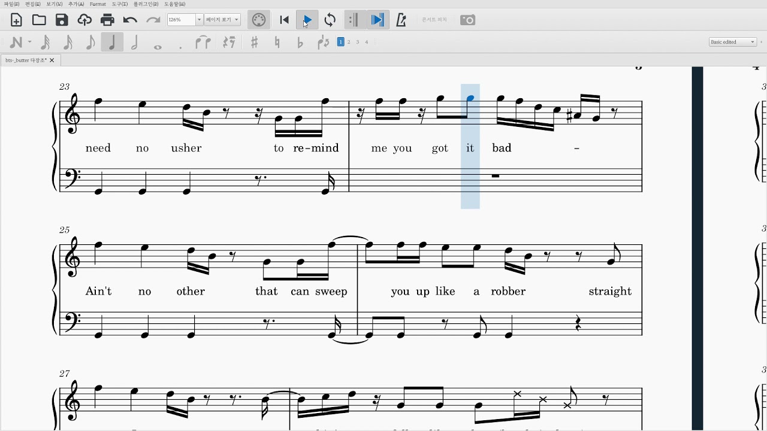This screenshot has width=767, height=431.
Task: Toggle loop playback
Action: tap(330, 20)
